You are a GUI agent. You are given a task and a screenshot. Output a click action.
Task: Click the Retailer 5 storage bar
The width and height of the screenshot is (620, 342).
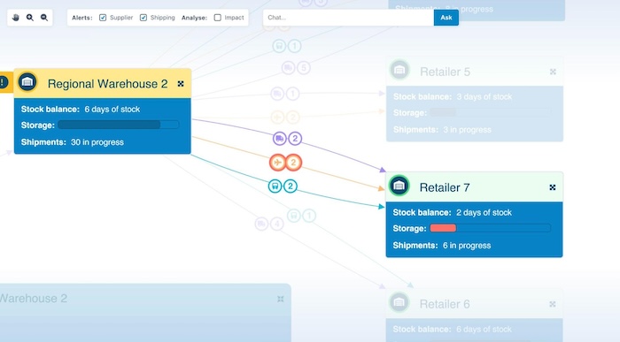[x=490, y=112]
